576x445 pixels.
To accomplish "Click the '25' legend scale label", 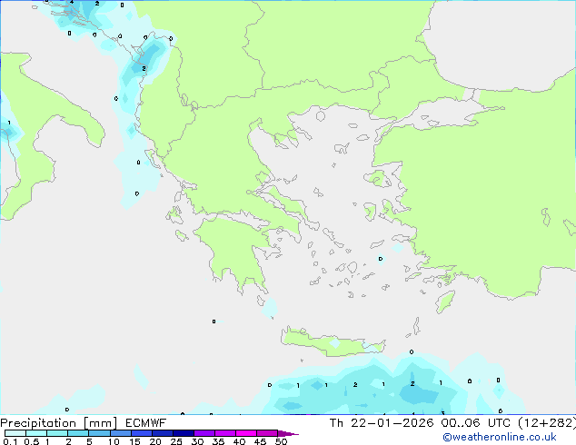I will click(x=176, y=441).
